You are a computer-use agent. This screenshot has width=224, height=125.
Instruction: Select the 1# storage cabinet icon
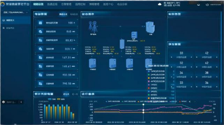point(93,63)
